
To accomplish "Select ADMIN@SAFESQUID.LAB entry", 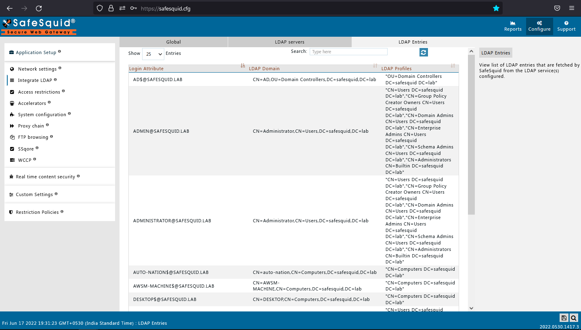I will click(161, 131).
